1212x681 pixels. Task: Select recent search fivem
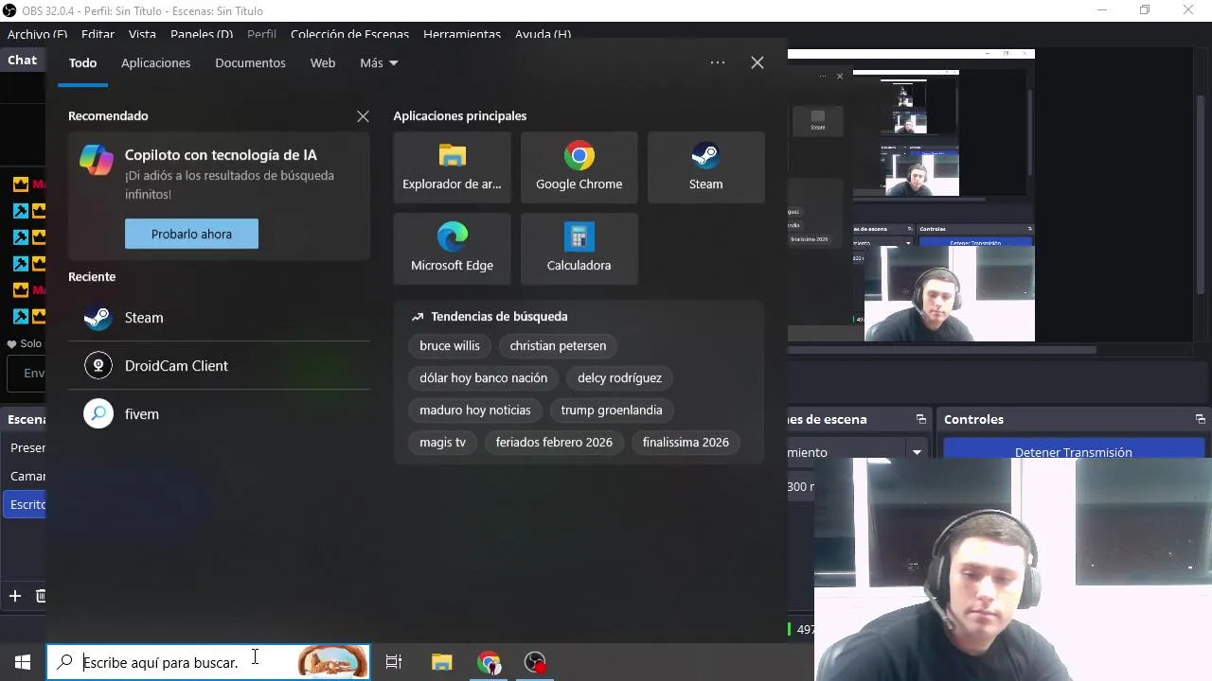pos(219,414)
